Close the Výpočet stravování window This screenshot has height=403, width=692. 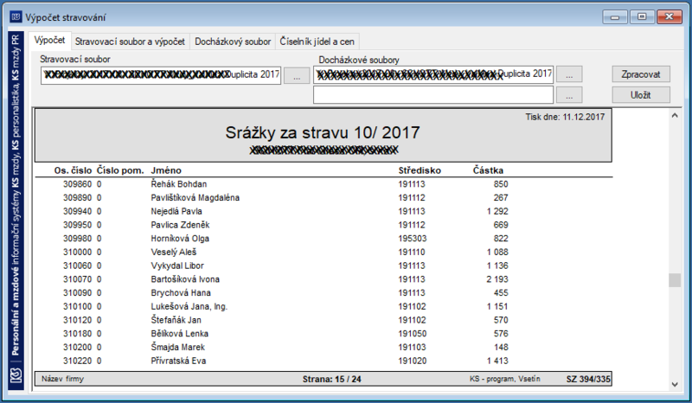click(669, 16)
